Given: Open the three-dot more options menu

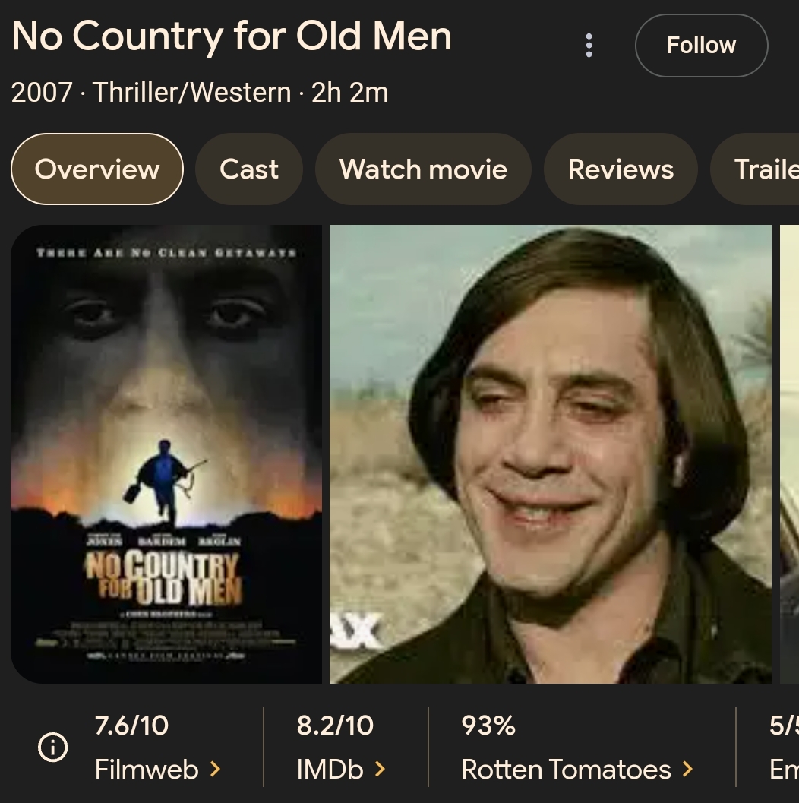Looking at the screenshot, I should click(589, 46).
